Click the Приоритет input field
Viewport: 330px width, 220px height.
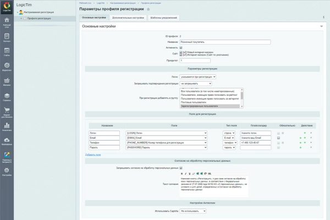(195, 61)
